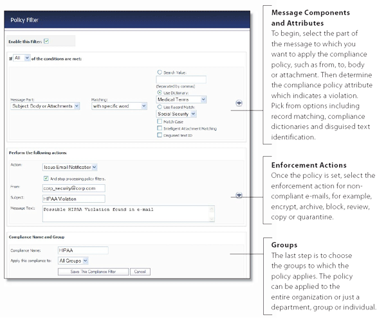Open the Issue Email Notification action dropdown
The width and height of the screenshot is (386, 319).
pyautogui.click(x=69, y=168)
